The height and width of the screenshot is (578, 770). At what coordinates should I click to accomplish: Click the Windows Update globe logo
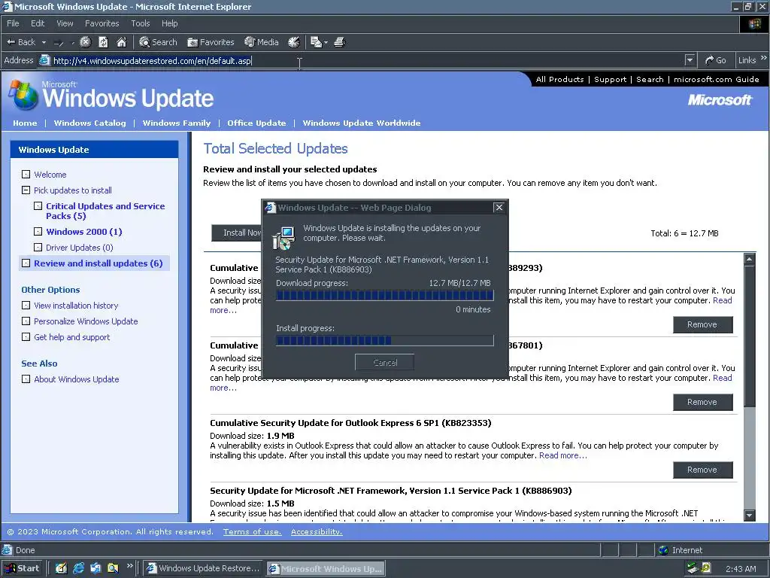[x=23, y=96]
